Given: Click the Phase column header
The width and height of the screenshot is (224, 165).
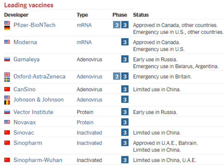Looking at the screenshot, I should click(119, 15).
